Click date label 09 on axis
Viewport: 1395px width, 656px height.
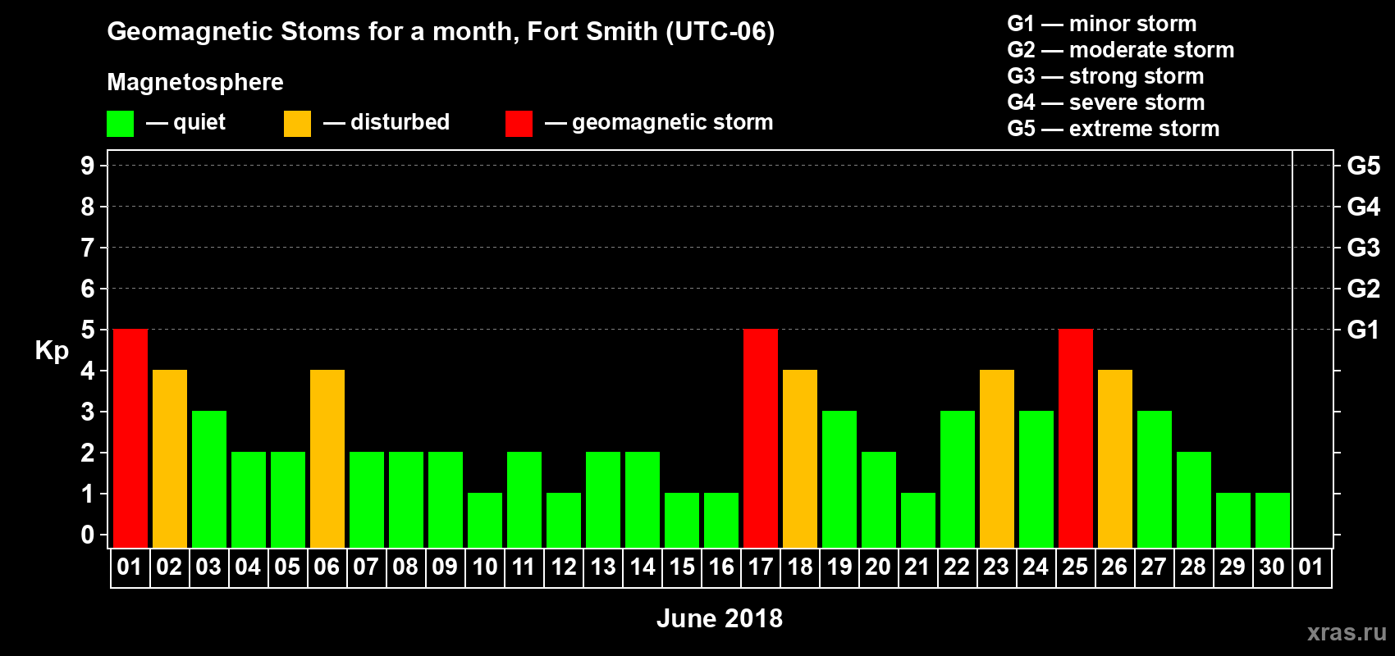coord(445,567)
